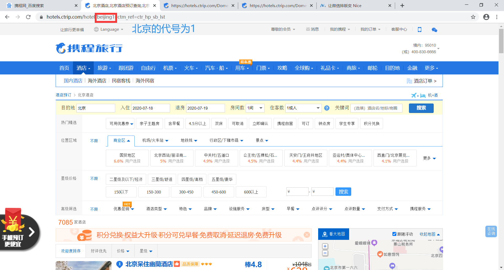Open a new browser tab

tap(402, 6)
